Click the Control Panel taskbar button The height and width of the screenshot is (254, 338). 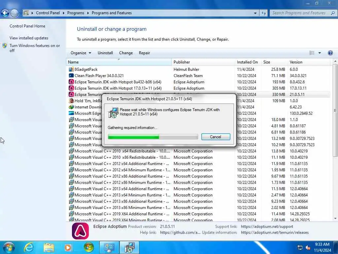[109, 247]
